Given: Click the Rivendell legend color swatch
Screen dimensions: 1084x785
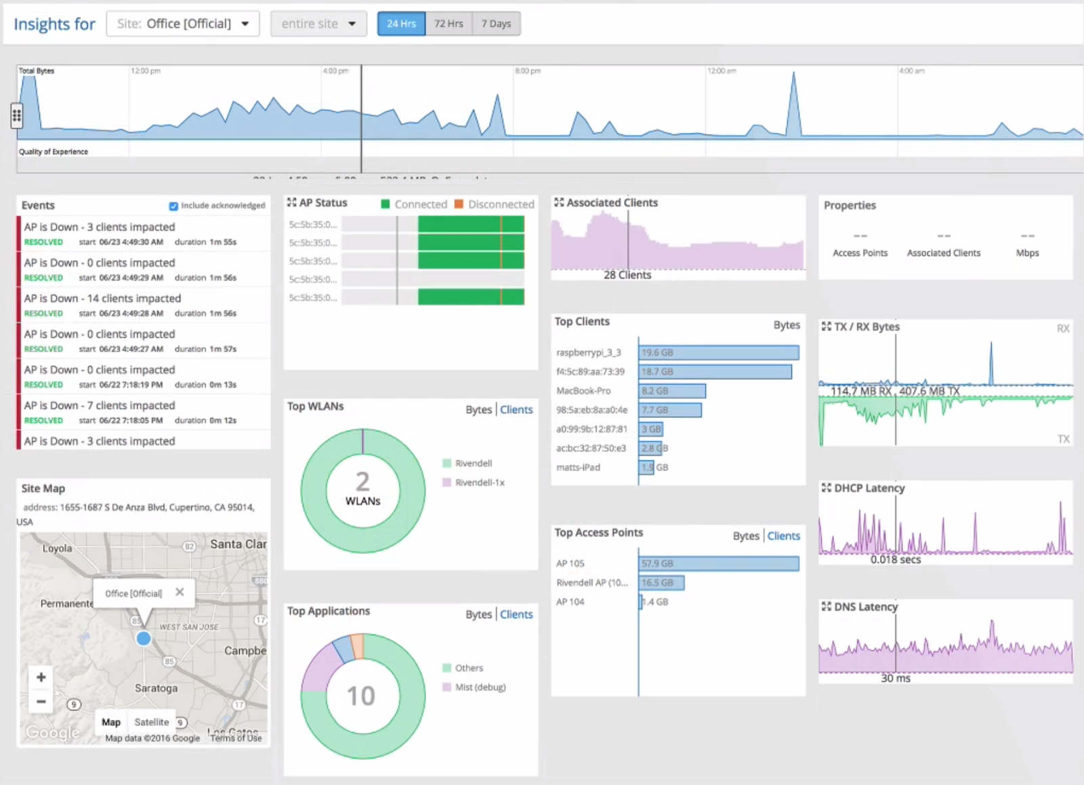Looking at the screenshot, I should (446, 463).
